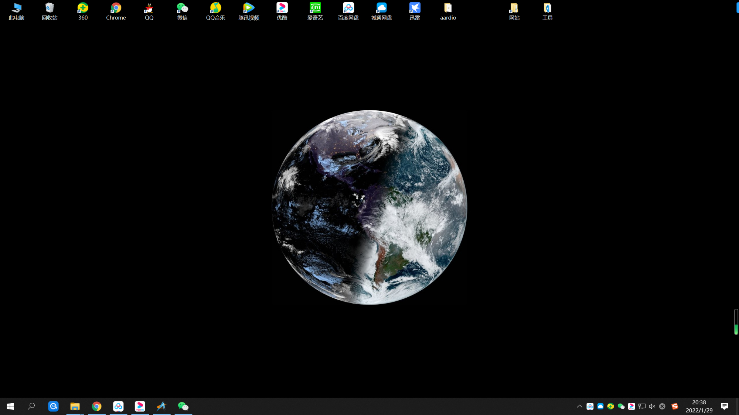Open Windows Start menu
Screen dimensions: 739x415
click(10, 406)
